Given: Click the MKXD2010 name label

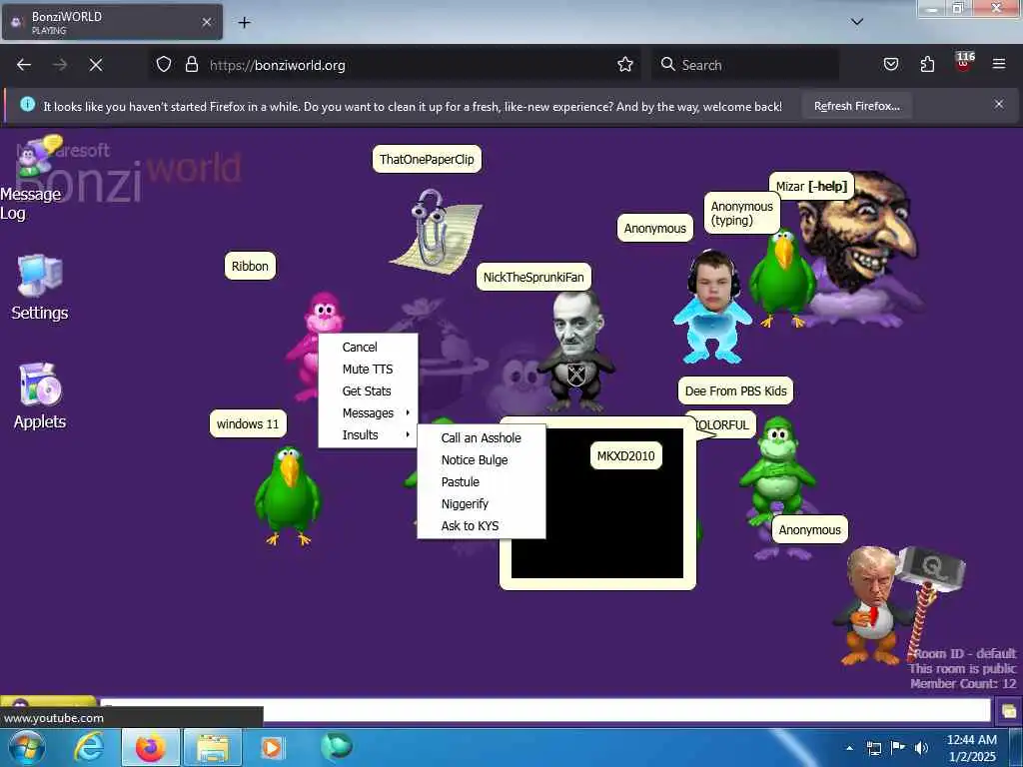Looking at the screenshot, I should tap(625, 455).
